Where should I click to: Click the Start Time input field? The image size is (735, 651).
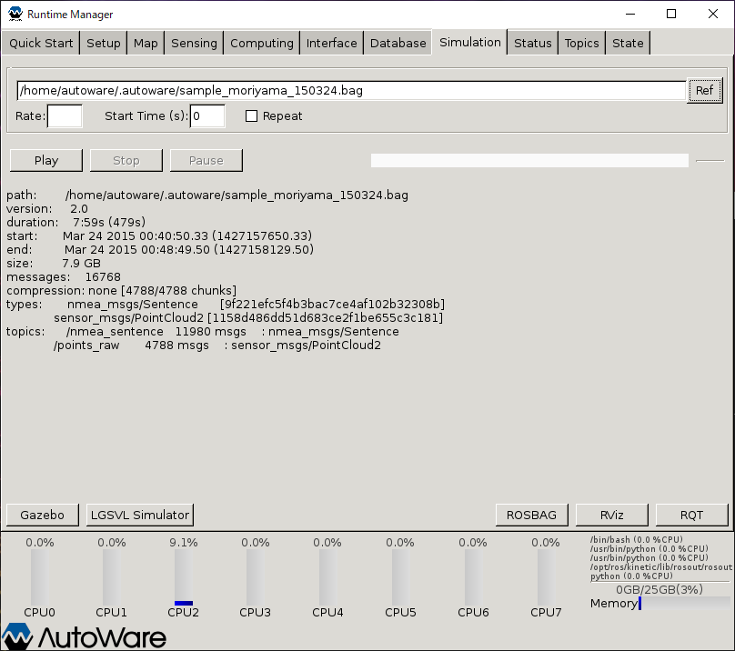coord(207,116)
